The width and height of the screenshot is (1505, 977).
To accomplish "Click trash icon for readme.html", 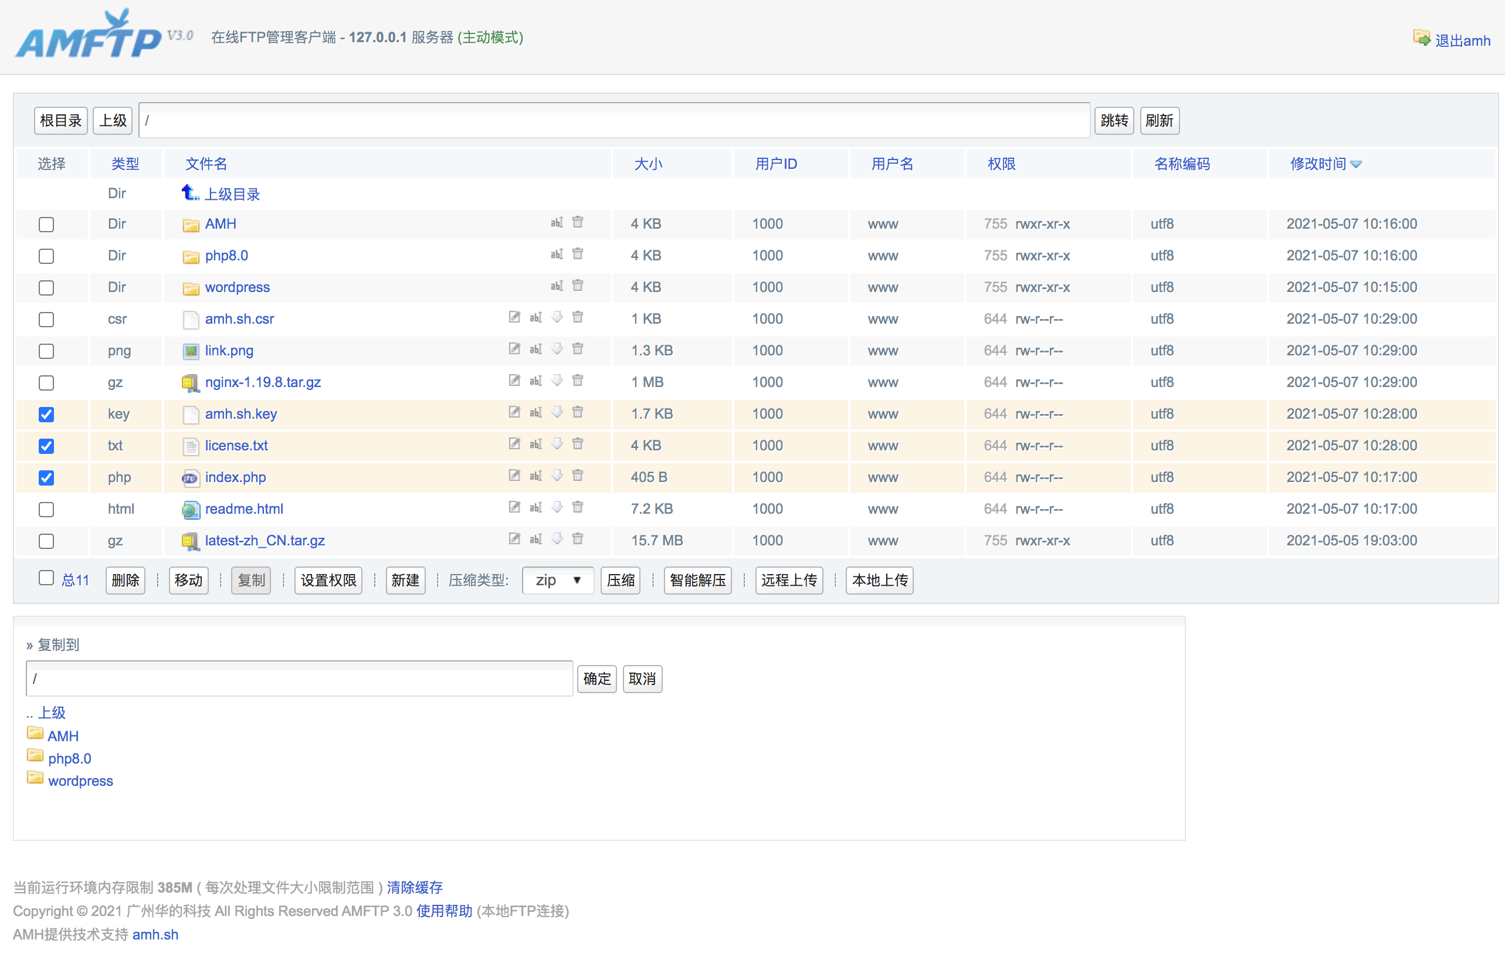I will 577,507.
